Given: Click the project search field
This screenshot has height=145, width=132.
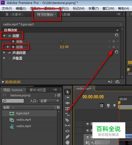Looking at the screenshot, I should [x=13, y=101].
